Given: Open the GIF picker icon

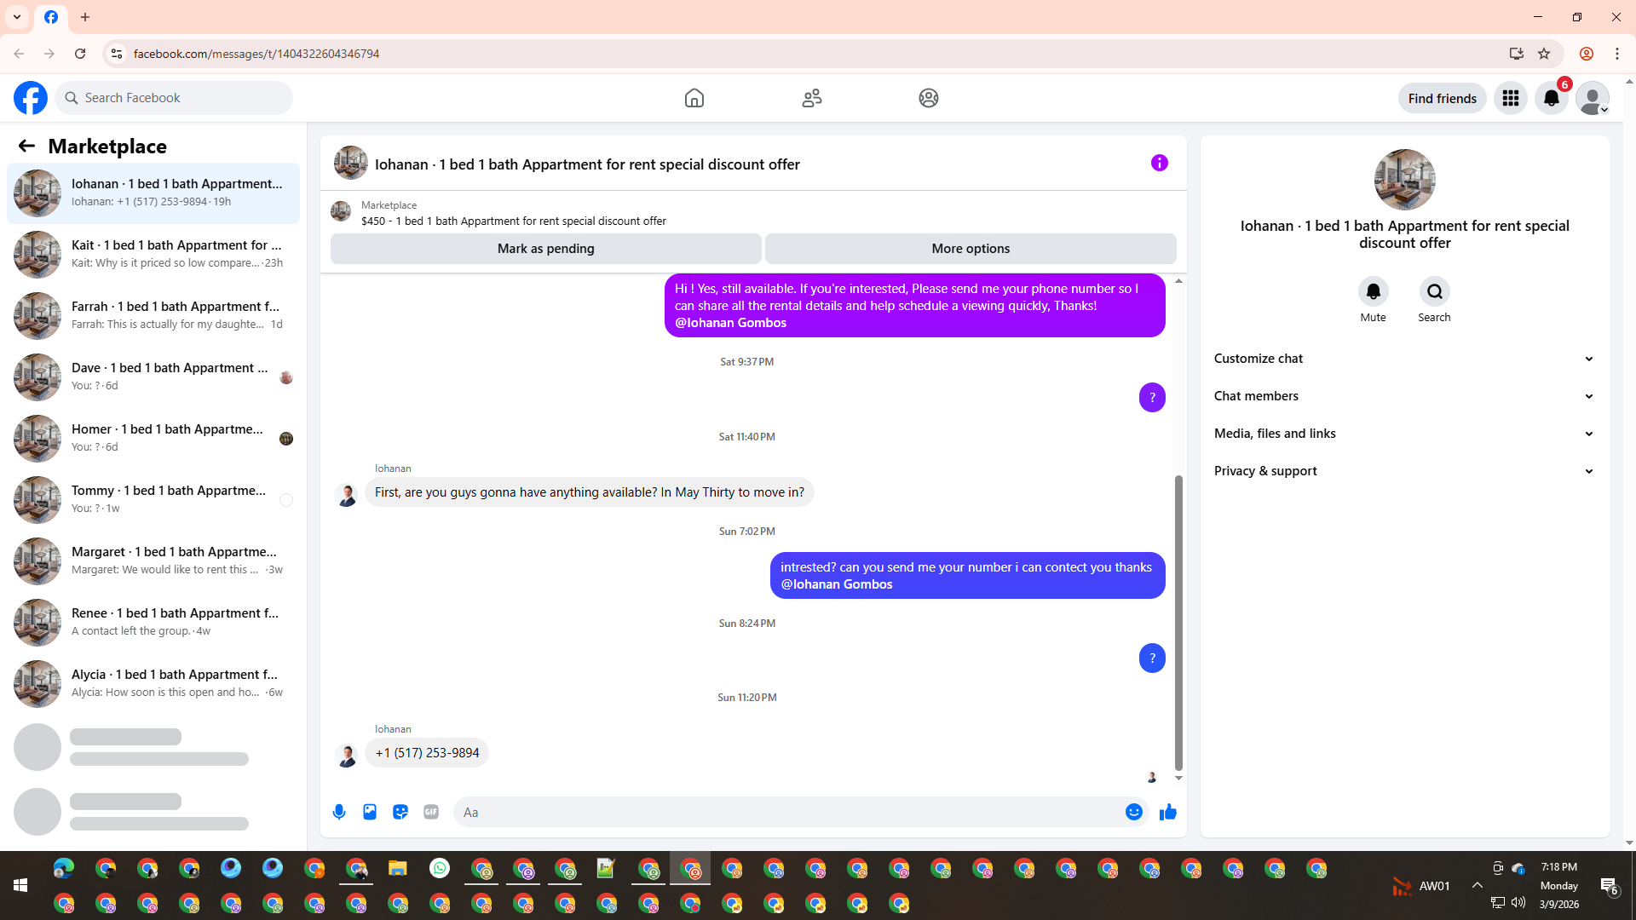Looking at the screenshot, I should pyautogui.click(x=431, y=812).
